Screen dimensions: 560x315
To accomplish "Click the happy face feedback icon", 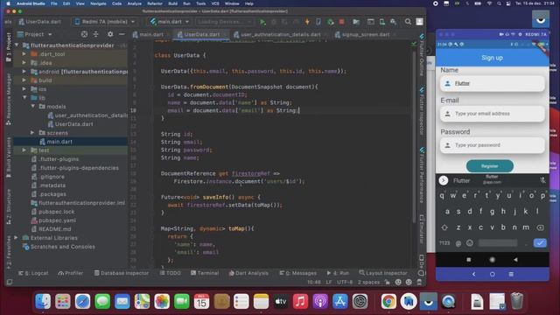I will click(398, 282).
